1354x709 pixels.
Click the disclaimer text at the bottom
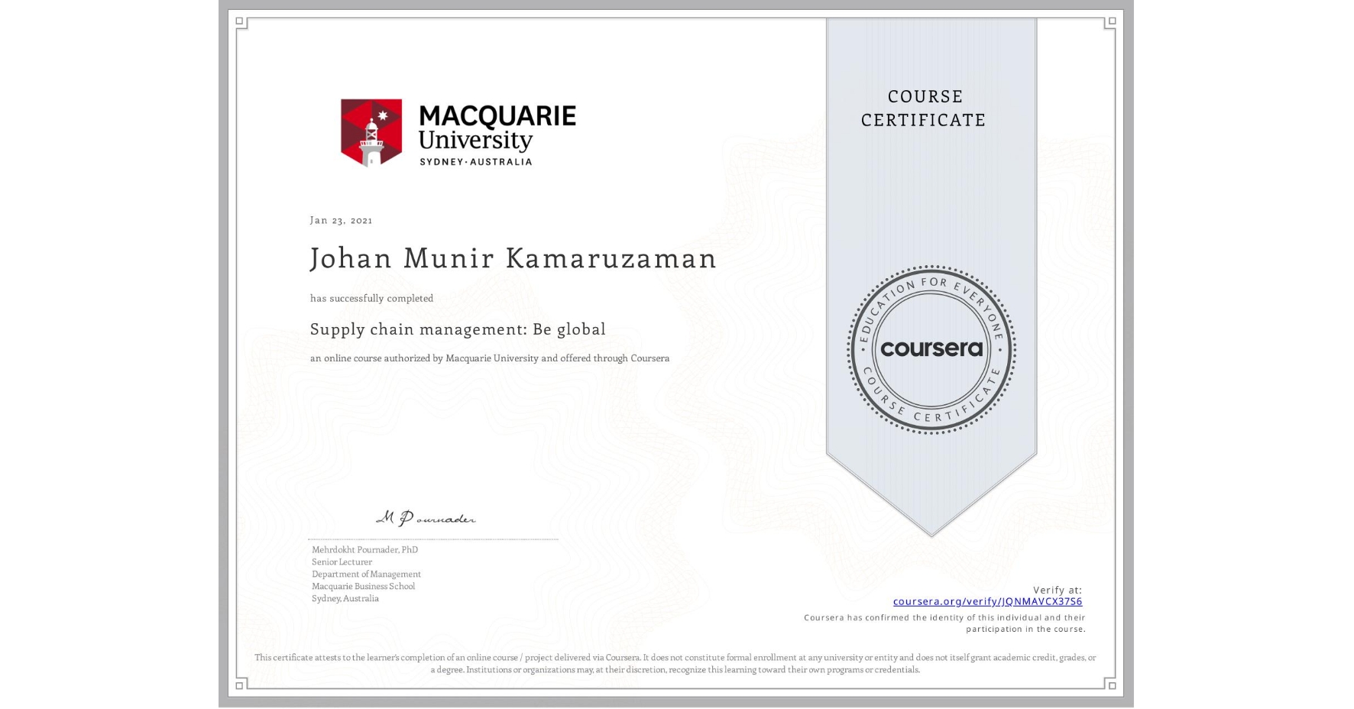pos(675,662)
